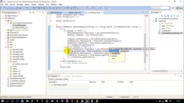Close the JsonParser.java editor tab

pos(101,13)
